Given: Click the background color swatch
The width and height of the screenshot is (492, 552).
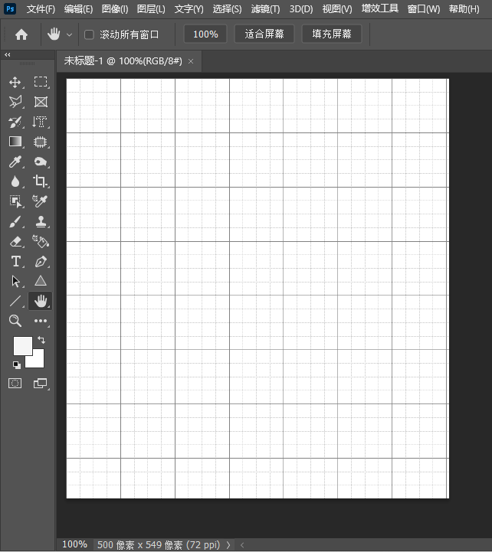Looking at the screenshot, I should coord(38,361).
